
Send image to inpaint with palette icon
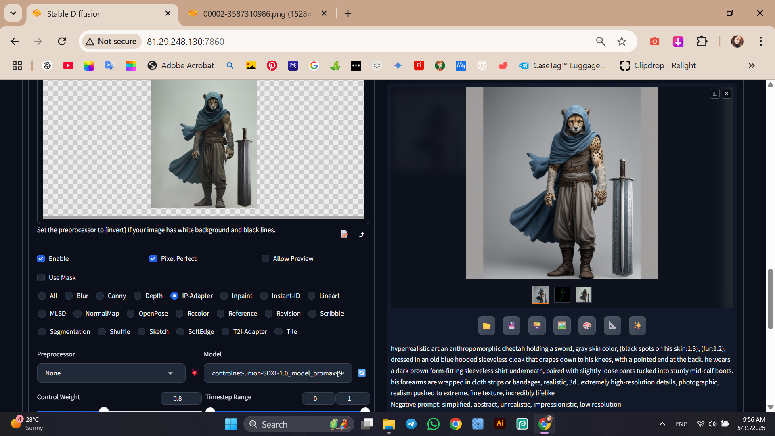point(587,326)
